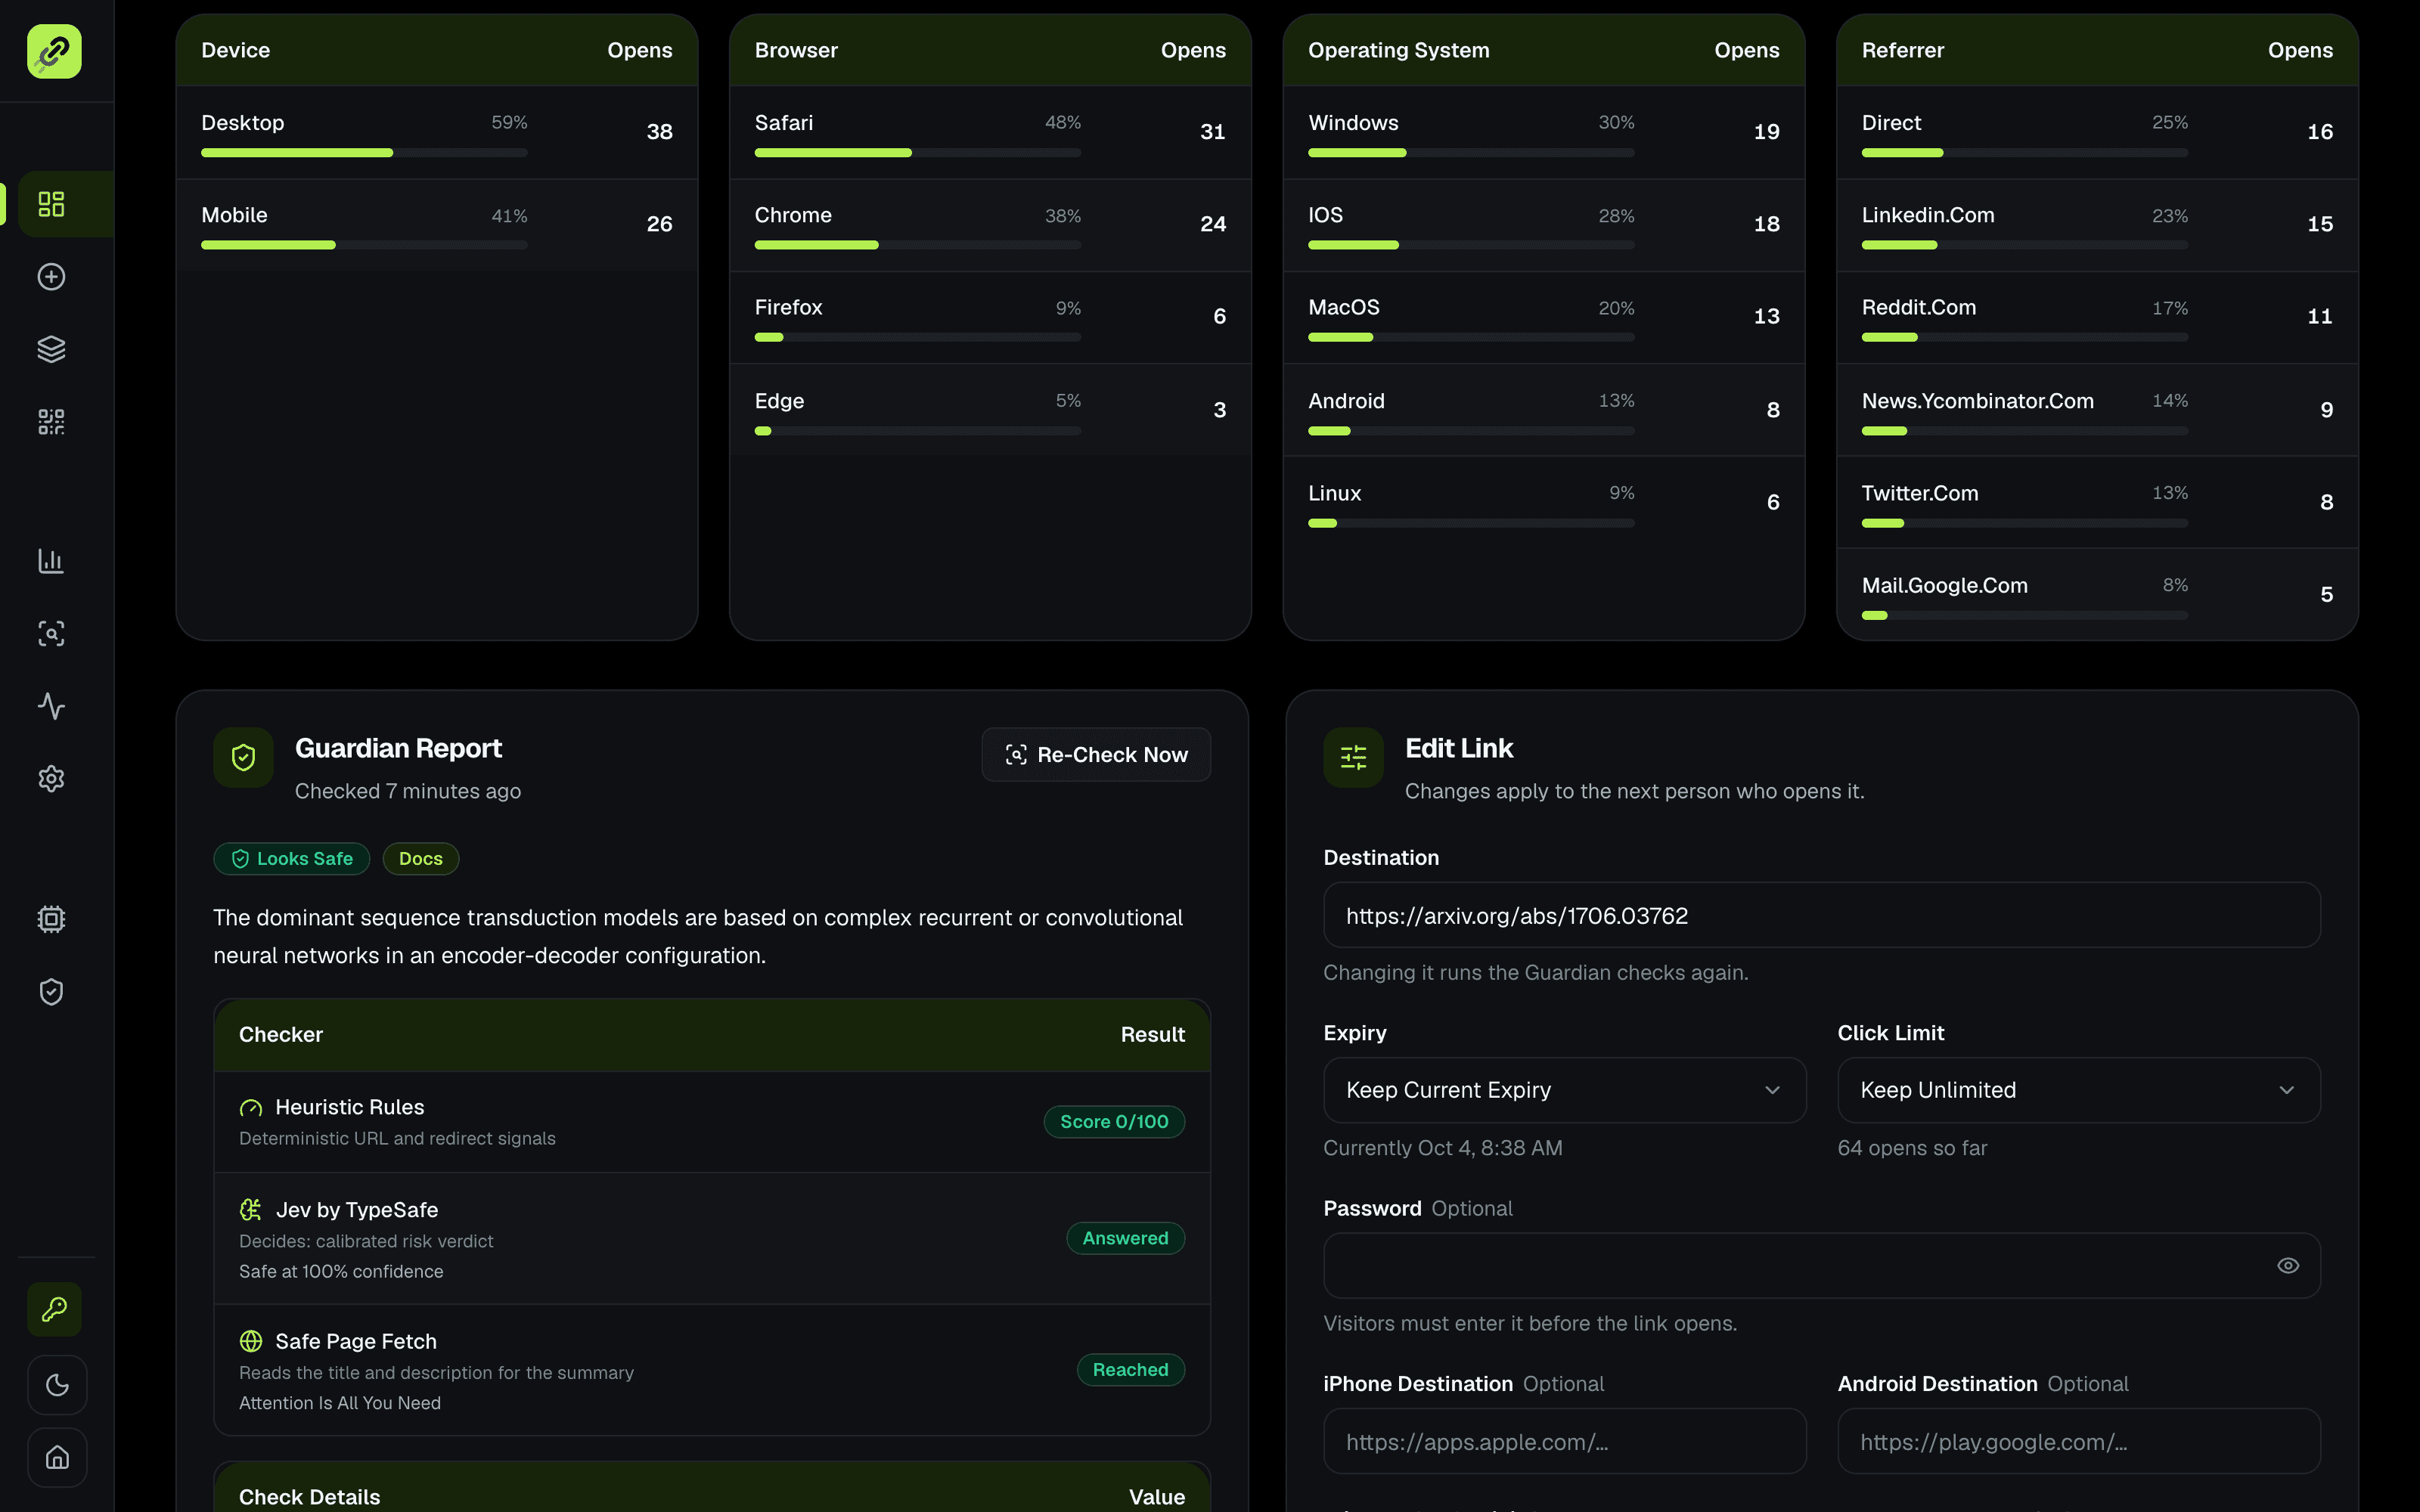
Task: Click the News.Ycombinator.Com referrer row
Action: coord(2097,410)
